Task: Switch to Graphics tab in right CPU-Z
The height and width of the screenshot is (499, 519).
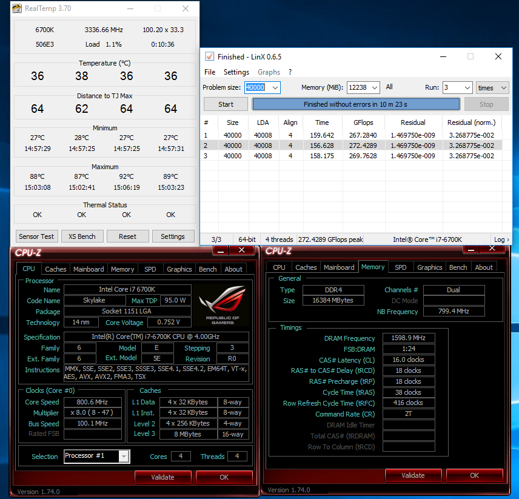Action: click(430, 267)
